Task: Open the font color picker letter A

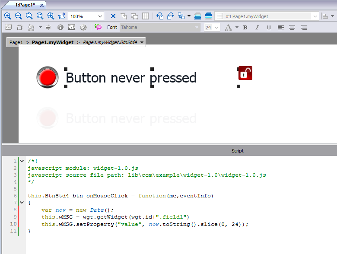Action: 228,27
